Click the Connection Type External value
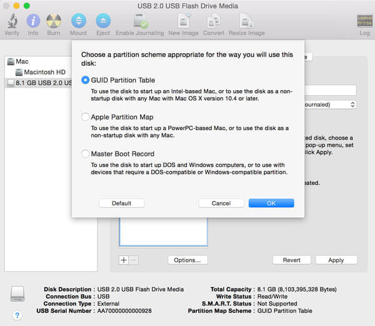The height and width of the screenshot is (326, 375). [108, 303]
